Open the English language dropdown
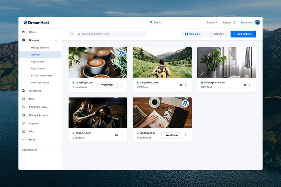Screen dimensions: 281x187 click(212, 23)
